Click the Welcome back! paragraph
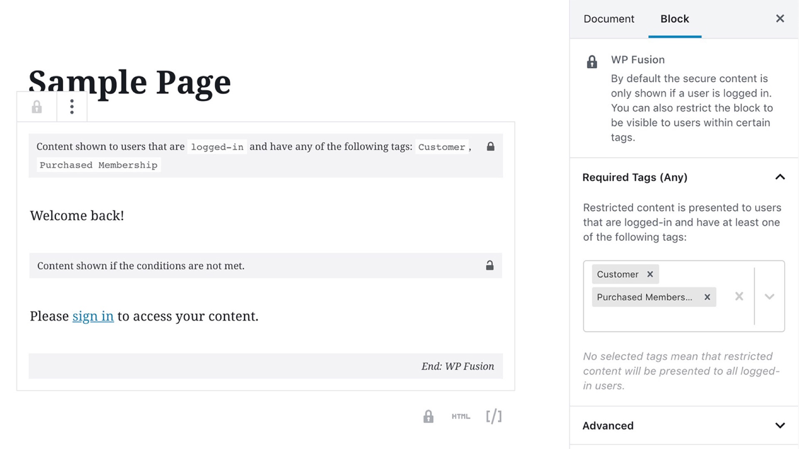Image resolution: width=799 pixels, height=449 pixels. pyautogui.click(x=77, y=215)
